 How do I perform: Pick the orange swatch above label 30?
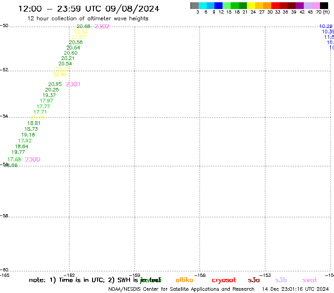click(267, 5)
